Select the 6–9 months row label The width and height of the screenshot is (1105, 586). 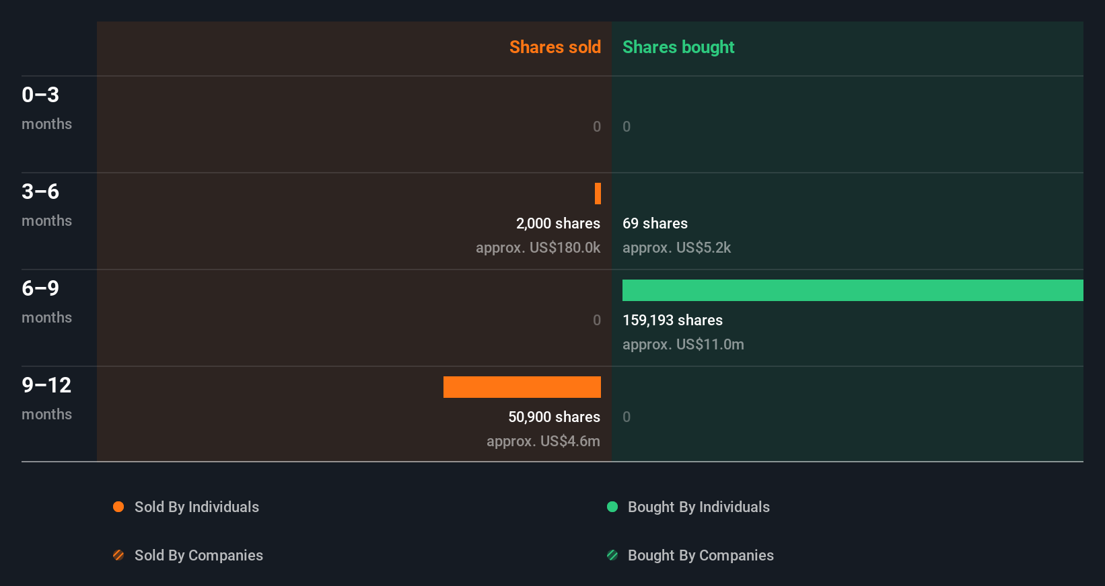point(47,302)
